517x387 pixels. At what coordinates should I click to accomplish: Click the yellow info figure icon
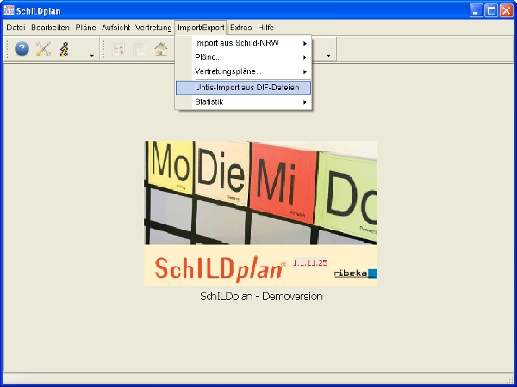(x=65, y=49)
